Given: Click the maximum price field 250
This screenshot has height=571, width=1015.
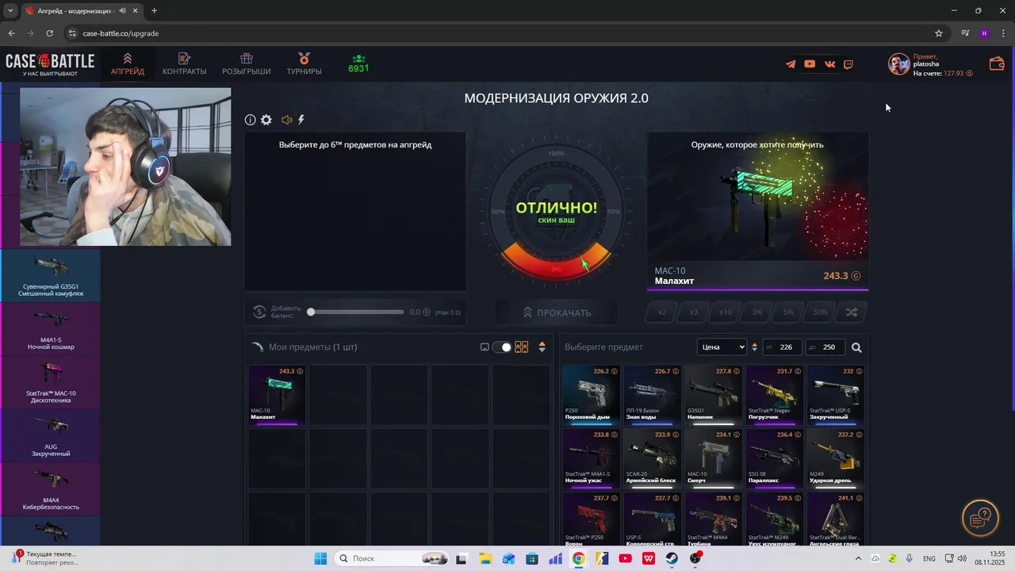Looking at the screenshot, I should pyautogui.click(x=825, y=347).
